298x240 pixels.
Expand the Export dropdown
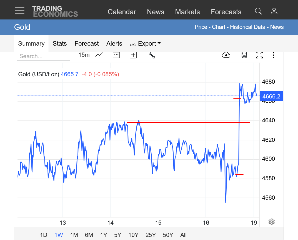point(145,44)
